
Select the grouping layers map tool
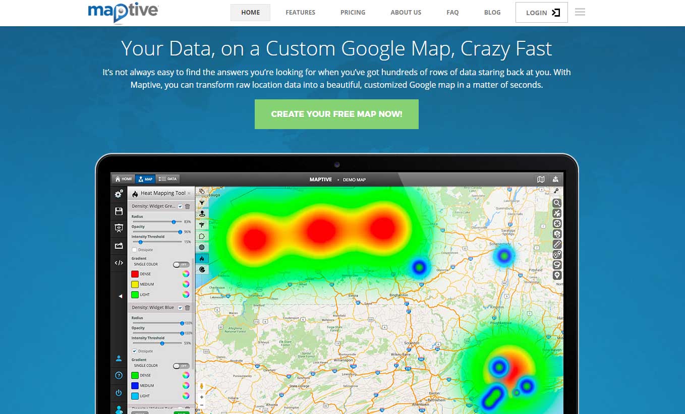[x=202, y=191]
